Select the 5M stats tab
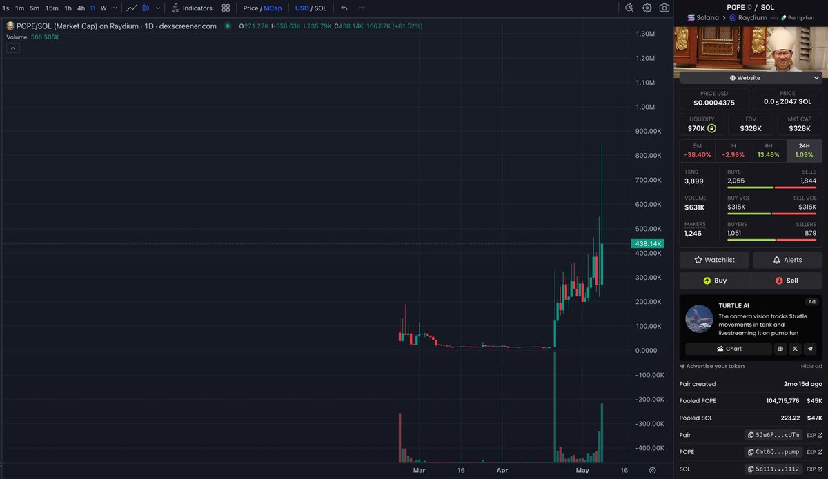 [x=697, y=150]
